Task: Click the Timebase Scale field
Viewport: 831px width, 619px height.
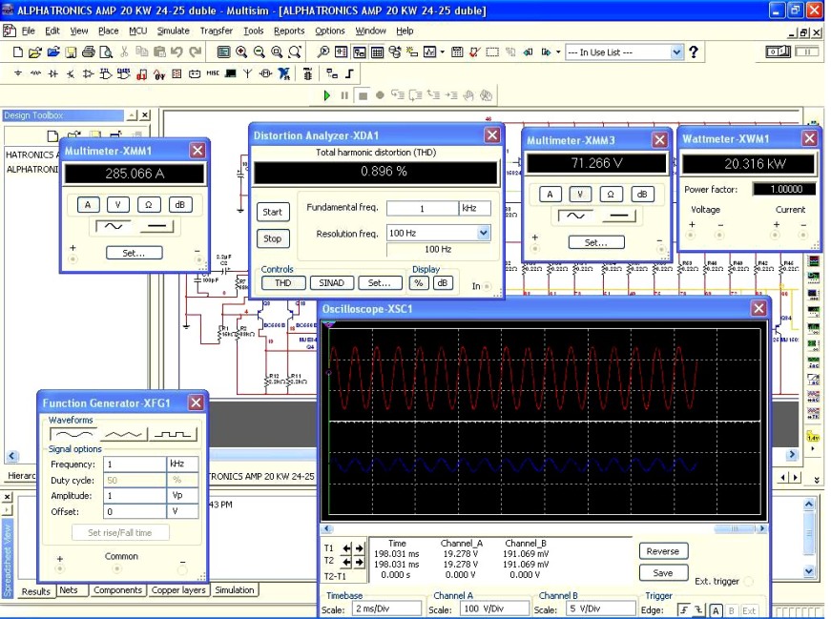Action: pos(387,609)
